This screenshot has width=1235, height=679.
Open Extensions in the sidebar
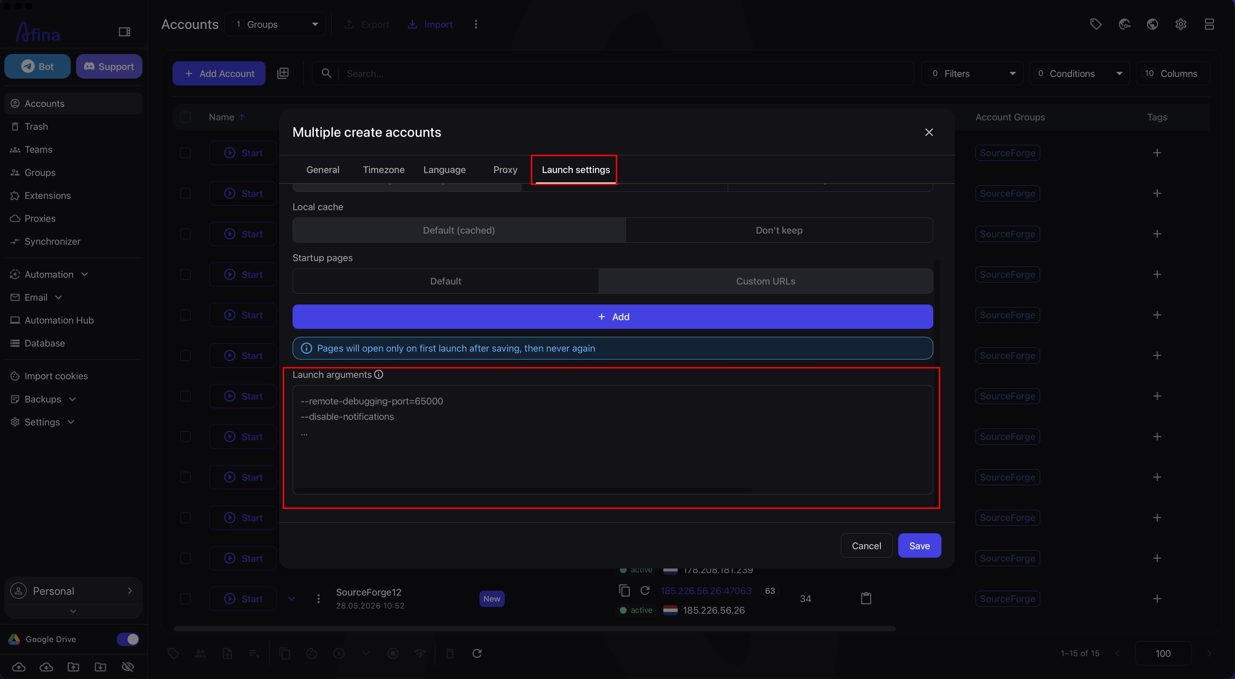coord(73,195)
